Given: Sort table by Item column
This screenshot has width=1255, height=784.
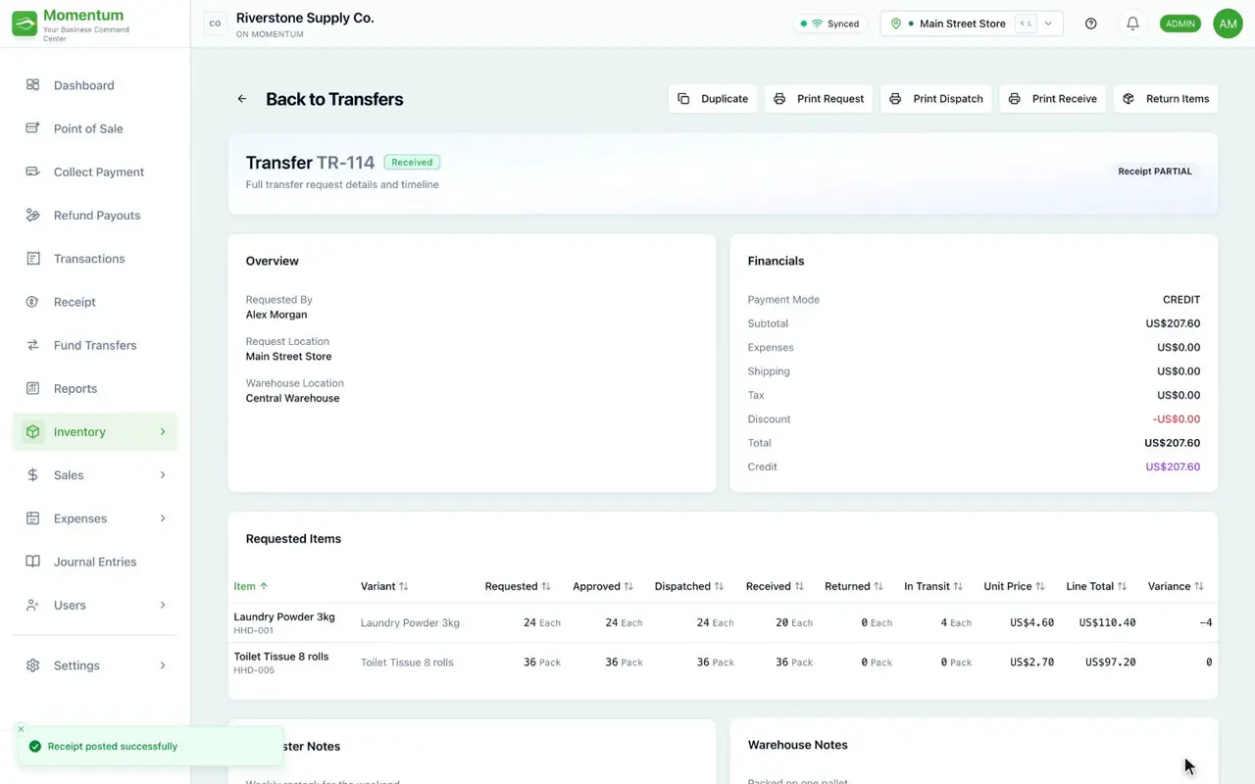Looking at the screenshot, I should tap(251, 586).
